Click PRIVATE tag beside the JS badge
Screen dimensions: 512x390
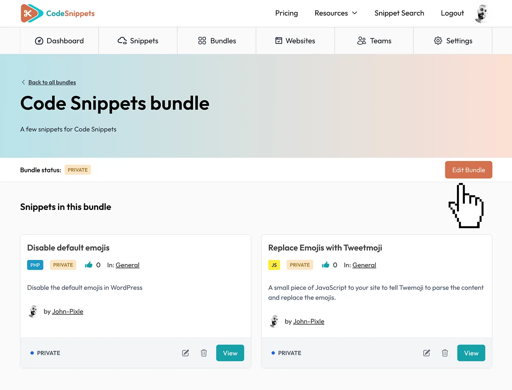point(300,265)
